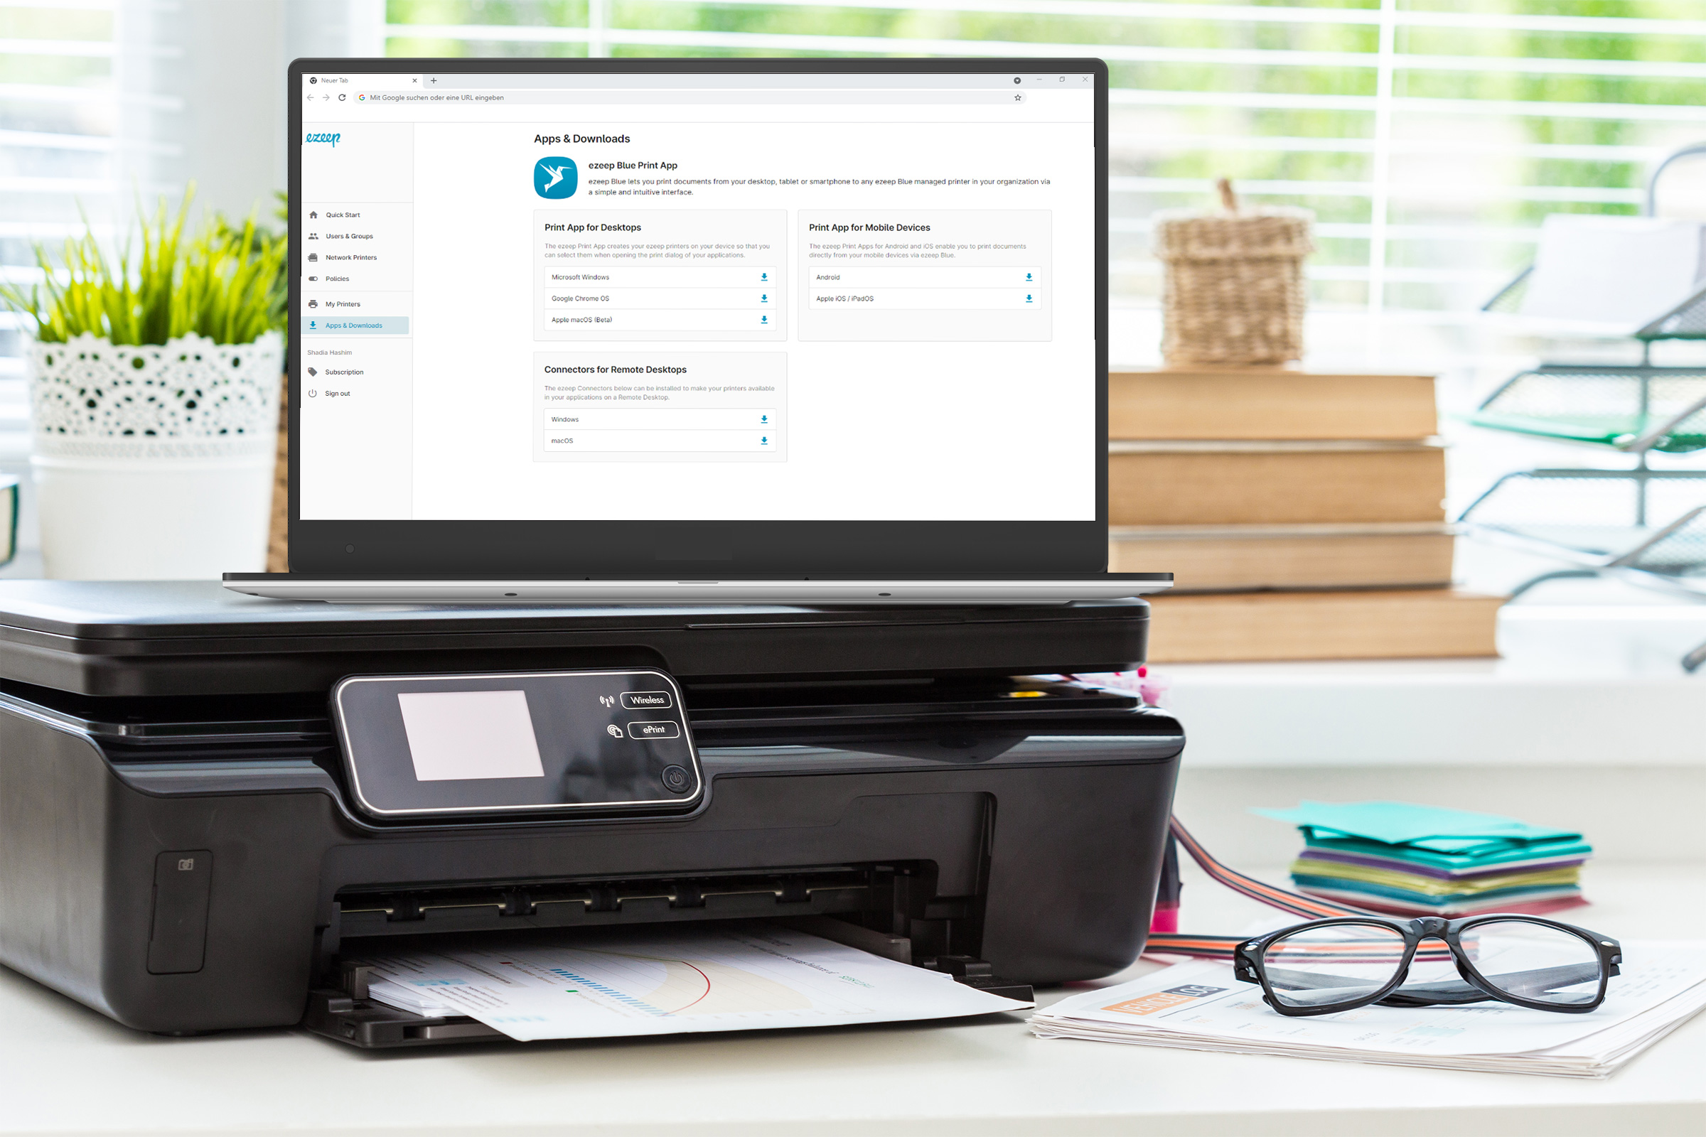Click the download icon for Apple macOS/Metal
1706x1137 pixels.
(x=764, y=320)
